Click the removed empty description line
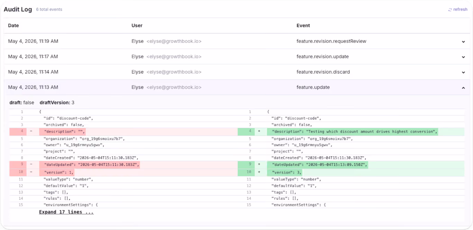Screen dimensions: 473x230 click(x=64, y=132)
